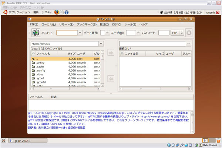The height and width of the screenshot is (148, 222).
Task: Select the first workspace switcher box
Action: click(x=205, y=141)
